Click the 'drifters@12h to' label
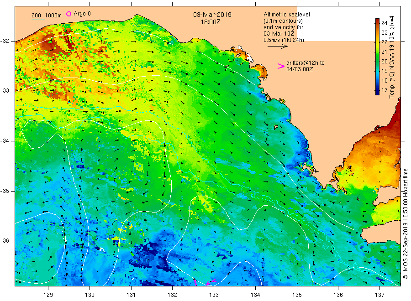This screenshot has width=411, height=301. [x=306, y=63]
